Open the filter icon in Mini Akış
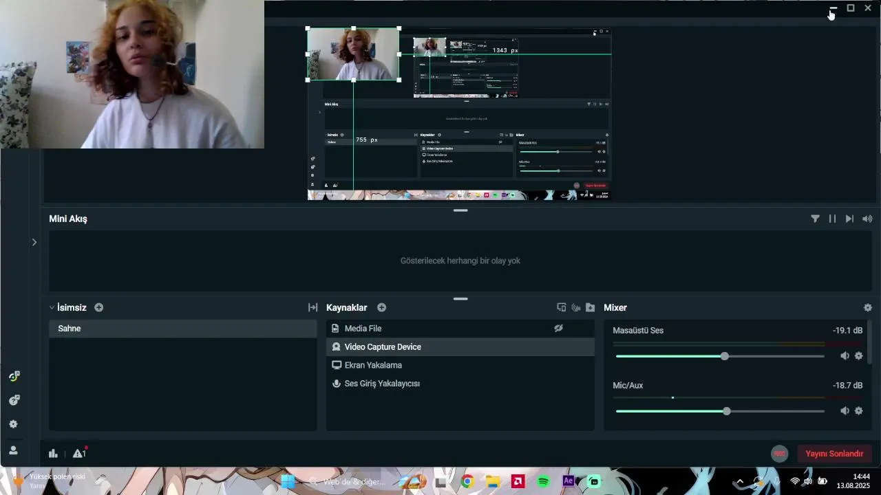The height and width of the screenshot is (495, 881). click(815, 219)
